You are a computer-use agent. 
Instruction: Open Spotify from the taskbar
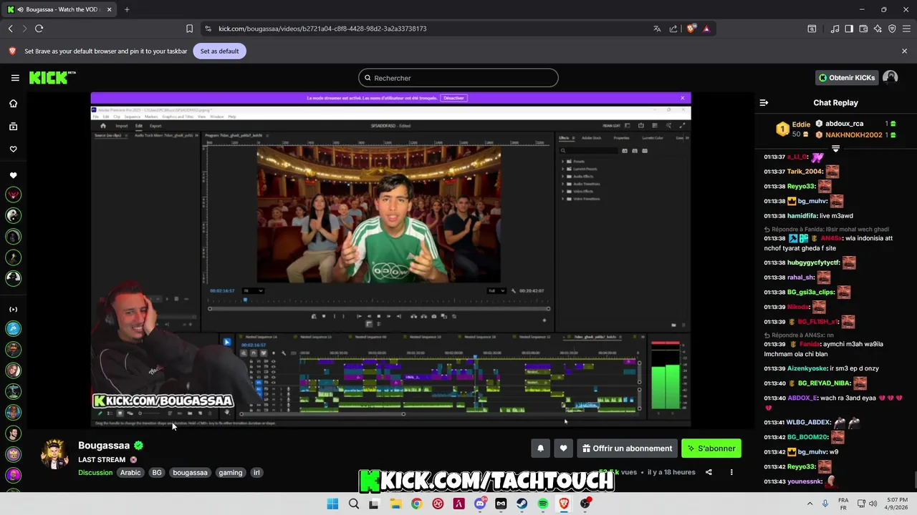pyautogui.click(x=543, y=504)
